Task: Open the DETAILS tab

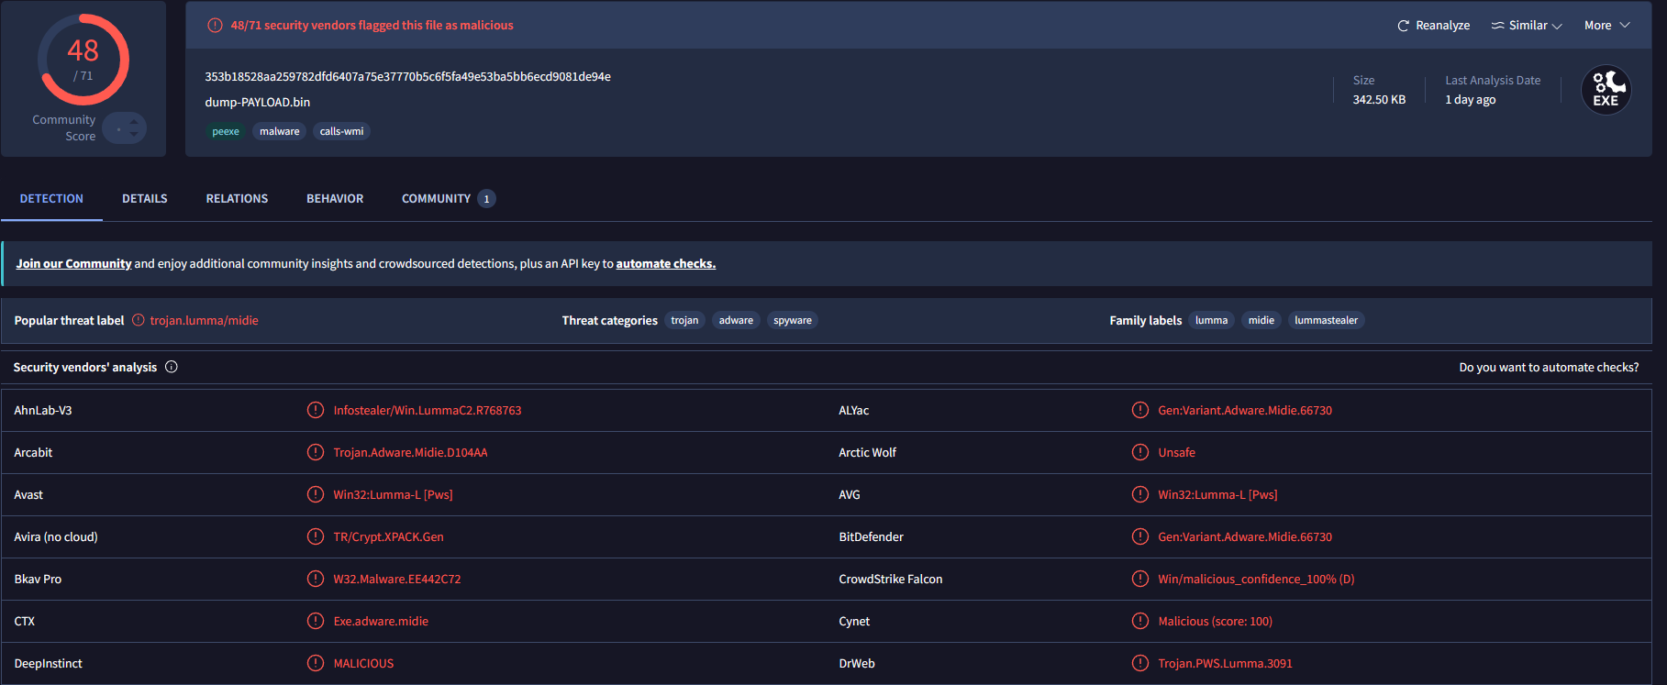Action: click(x=145, y=198)
